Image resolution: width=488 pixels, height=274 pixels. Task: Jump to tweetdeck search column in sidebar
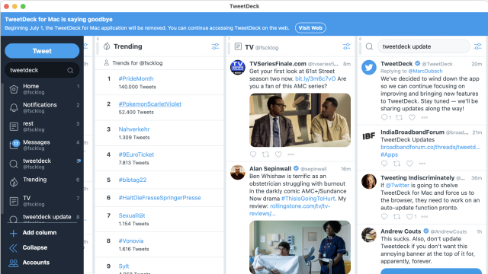[42, 164]
